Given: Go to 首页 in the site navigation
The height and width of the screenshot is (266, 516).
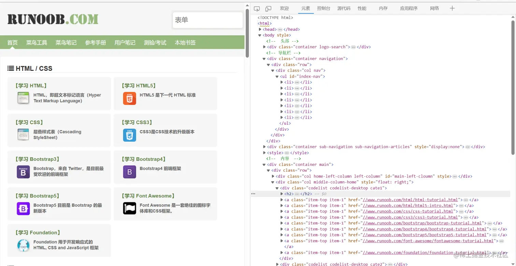Looking at the screenshot, I should (13, 43).
